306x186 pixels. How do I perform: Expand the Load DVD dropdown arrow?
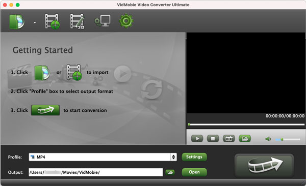35,22
